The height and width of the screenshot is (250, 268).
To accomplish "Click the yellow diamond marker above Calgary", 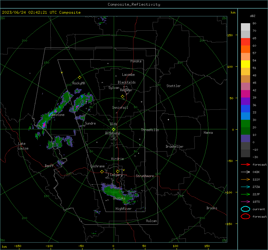I will click(x=118, y=171).
